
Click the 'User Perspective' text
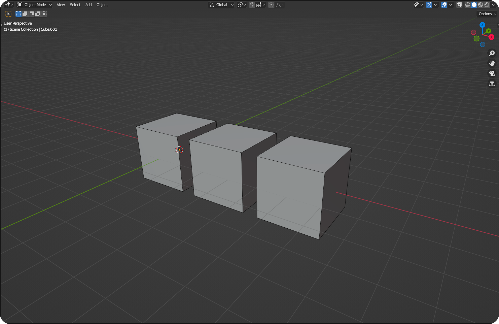17,23
